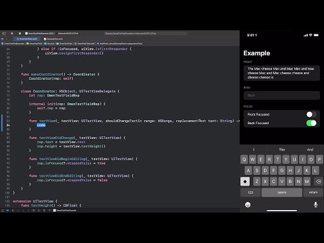Open the run destination device selector

pos(68,33)
